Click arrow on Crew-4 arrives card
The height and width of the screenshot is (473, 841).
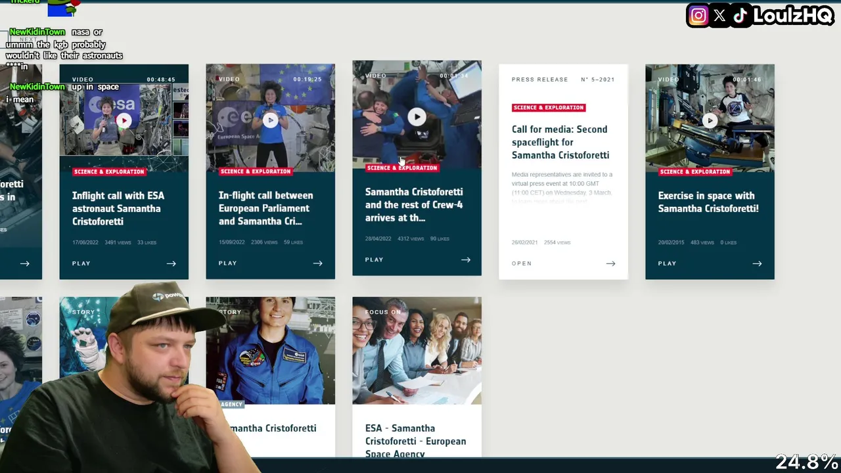[x=465, y=259]
